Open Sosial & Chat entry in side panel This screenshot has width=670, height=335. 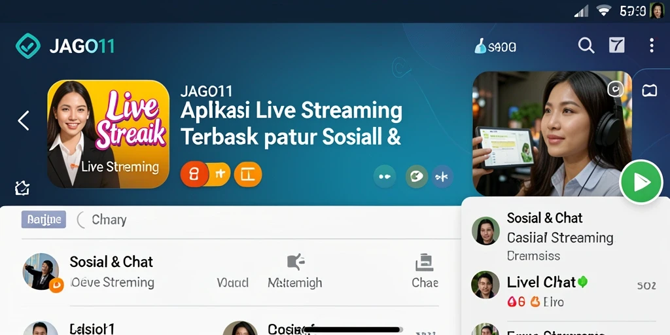click(x=564, y=236)
